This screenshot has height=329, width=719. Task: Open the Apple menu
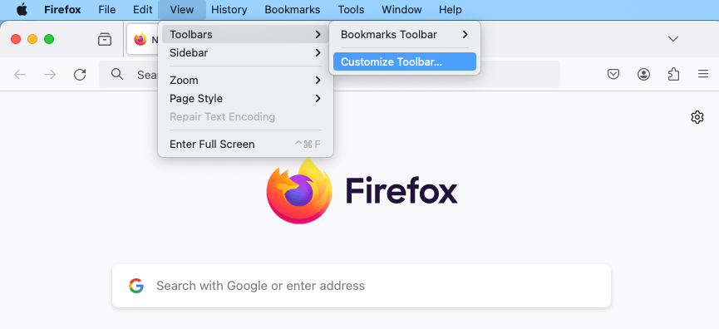tap(22, 10)
